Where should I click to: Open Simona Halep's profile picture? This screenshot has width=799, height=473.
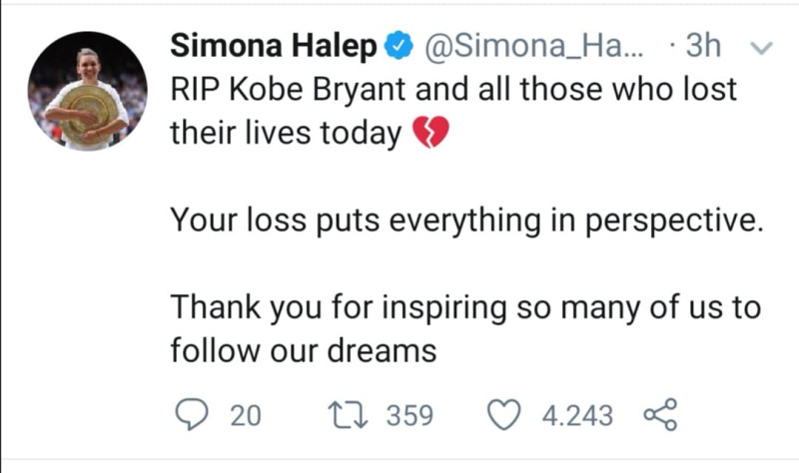(x=88, y=91)
